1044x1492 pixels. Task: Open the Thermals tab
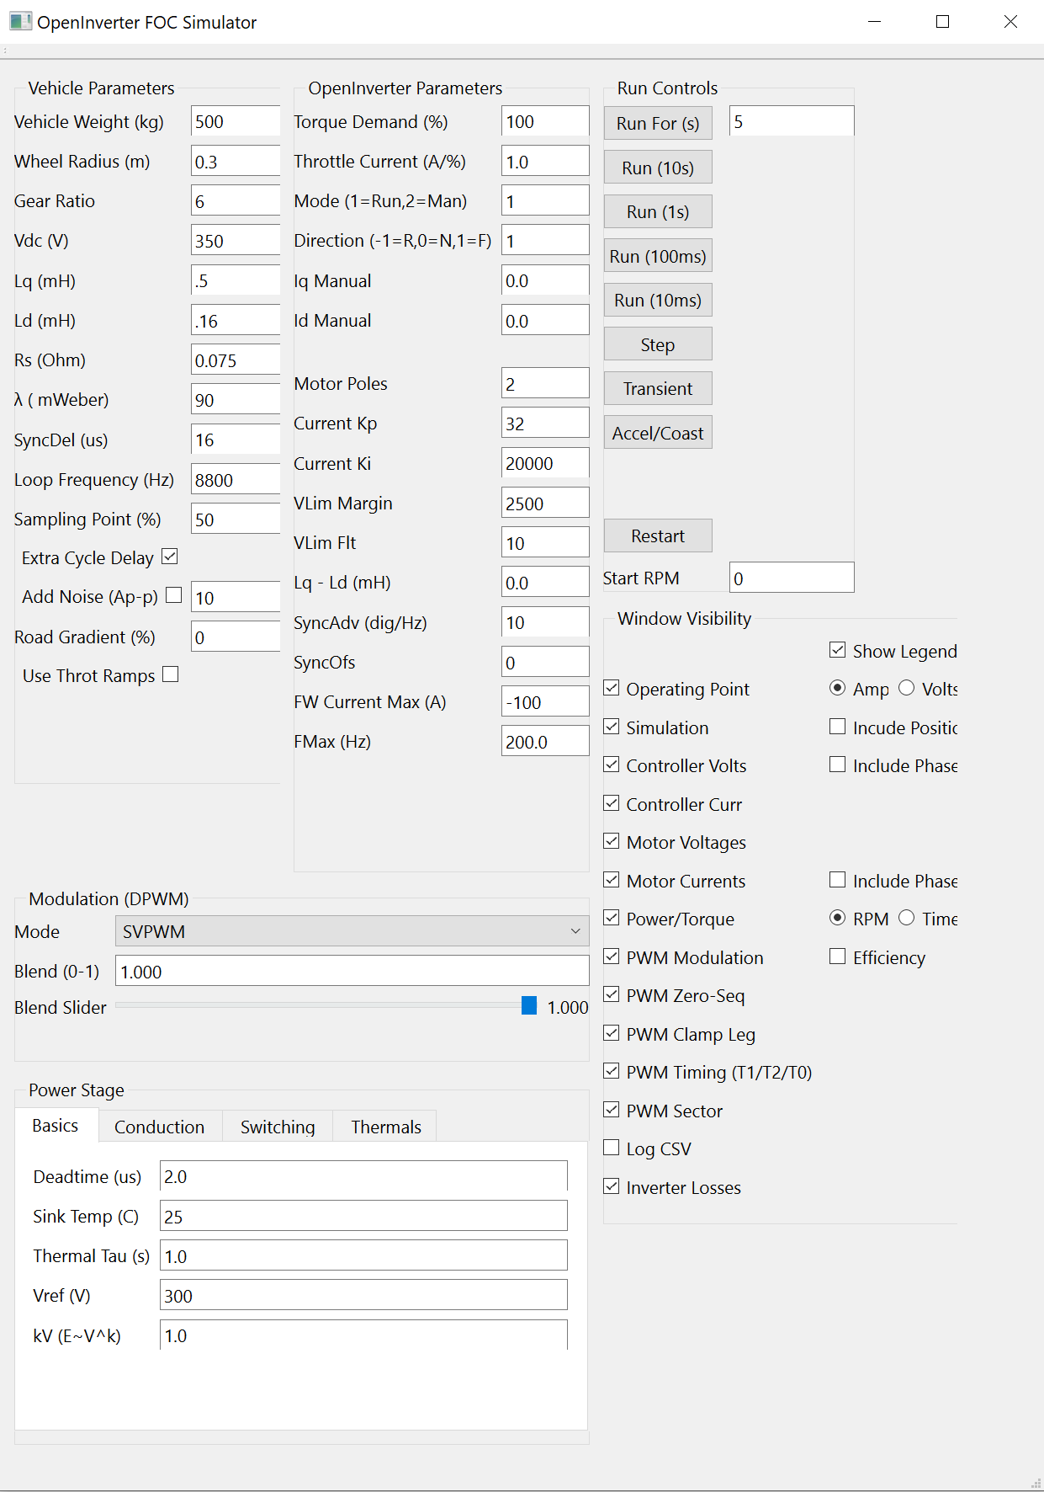click(385, 1127)
